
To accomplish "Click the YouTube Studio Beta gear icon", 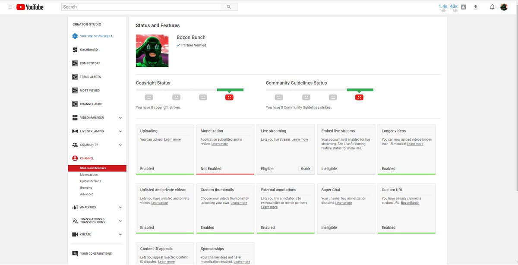I will 75,36.
